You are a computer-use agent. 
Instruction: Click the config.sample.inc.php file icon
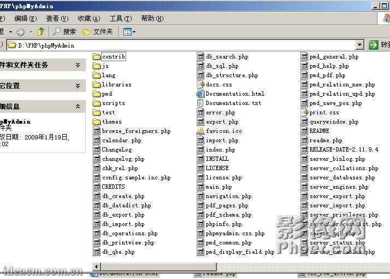97,178
